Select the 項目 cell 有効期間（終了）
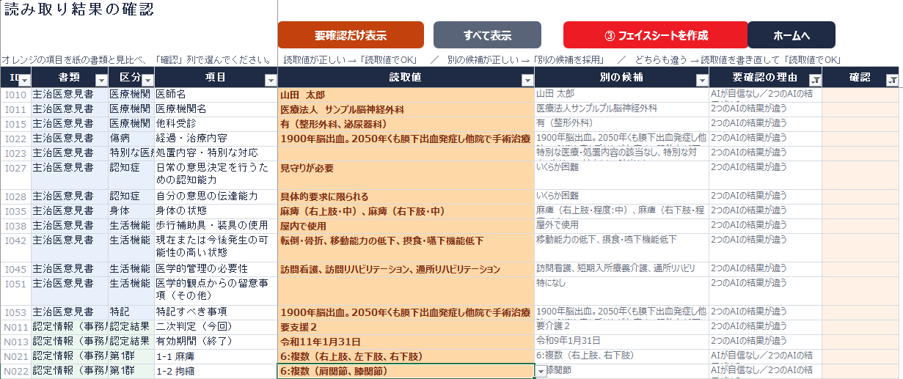The height and width of the screenshot is (379, 903). 216,342
